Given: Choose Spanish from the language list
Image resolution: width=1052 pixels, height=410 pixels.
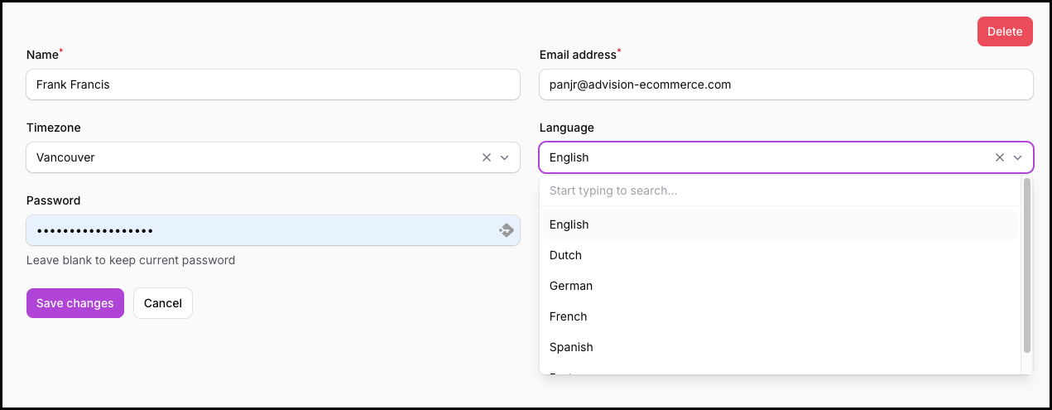Looking at the screenshot, I should pyautogui.click(x=571, y=347).
